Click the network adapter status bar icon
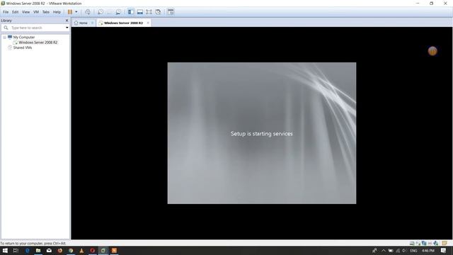The image size is (453, 255). click(424, 243)
